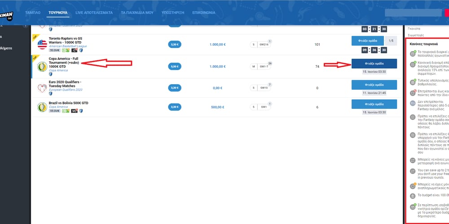Image resolution: width=449 pixels, height=224 pixels.
Task: Go to LIVE ΑΠΟΤΕΛΕΣΜΑΤΑ
Action: pyautogui.click(x=94, y=13)
